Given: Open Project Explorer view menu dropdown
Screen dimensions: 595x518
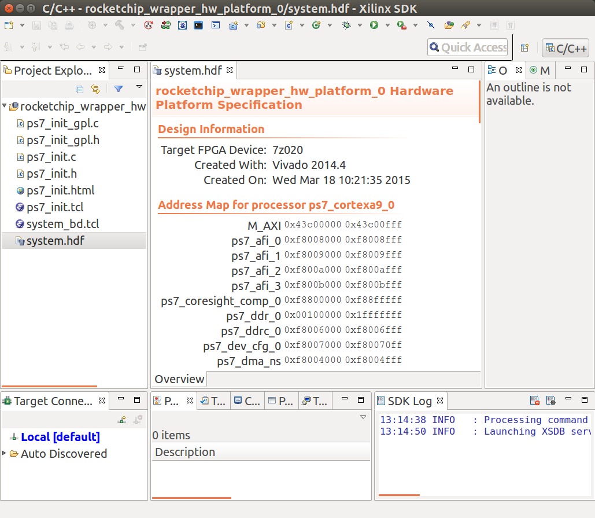Looking at the screenshot, I should point(139,87).
